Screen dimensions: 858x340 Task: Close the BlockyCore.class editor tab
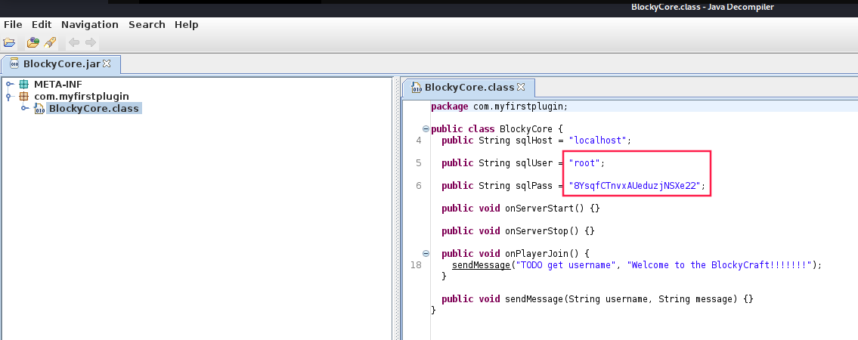click(520, 87)
